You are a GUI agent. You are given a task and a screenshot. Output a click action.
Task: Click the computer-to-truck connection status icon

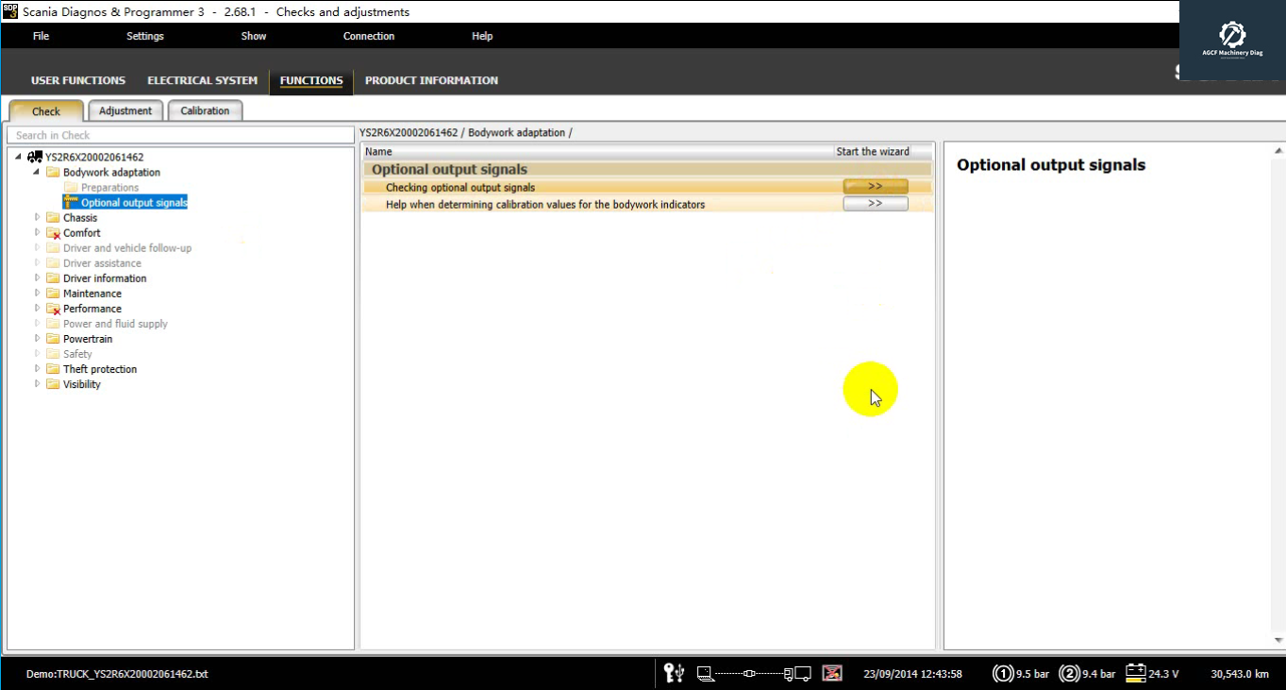click(x=754, y=674)
